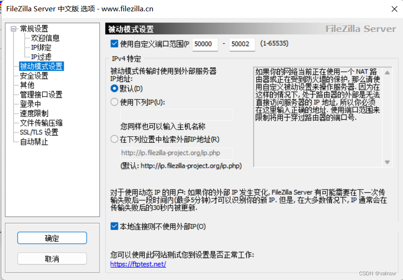Select 在下列位置中检索外部IP地址(R) option
Viewport: 403px width, 280px height.
(x=114, y=140)
